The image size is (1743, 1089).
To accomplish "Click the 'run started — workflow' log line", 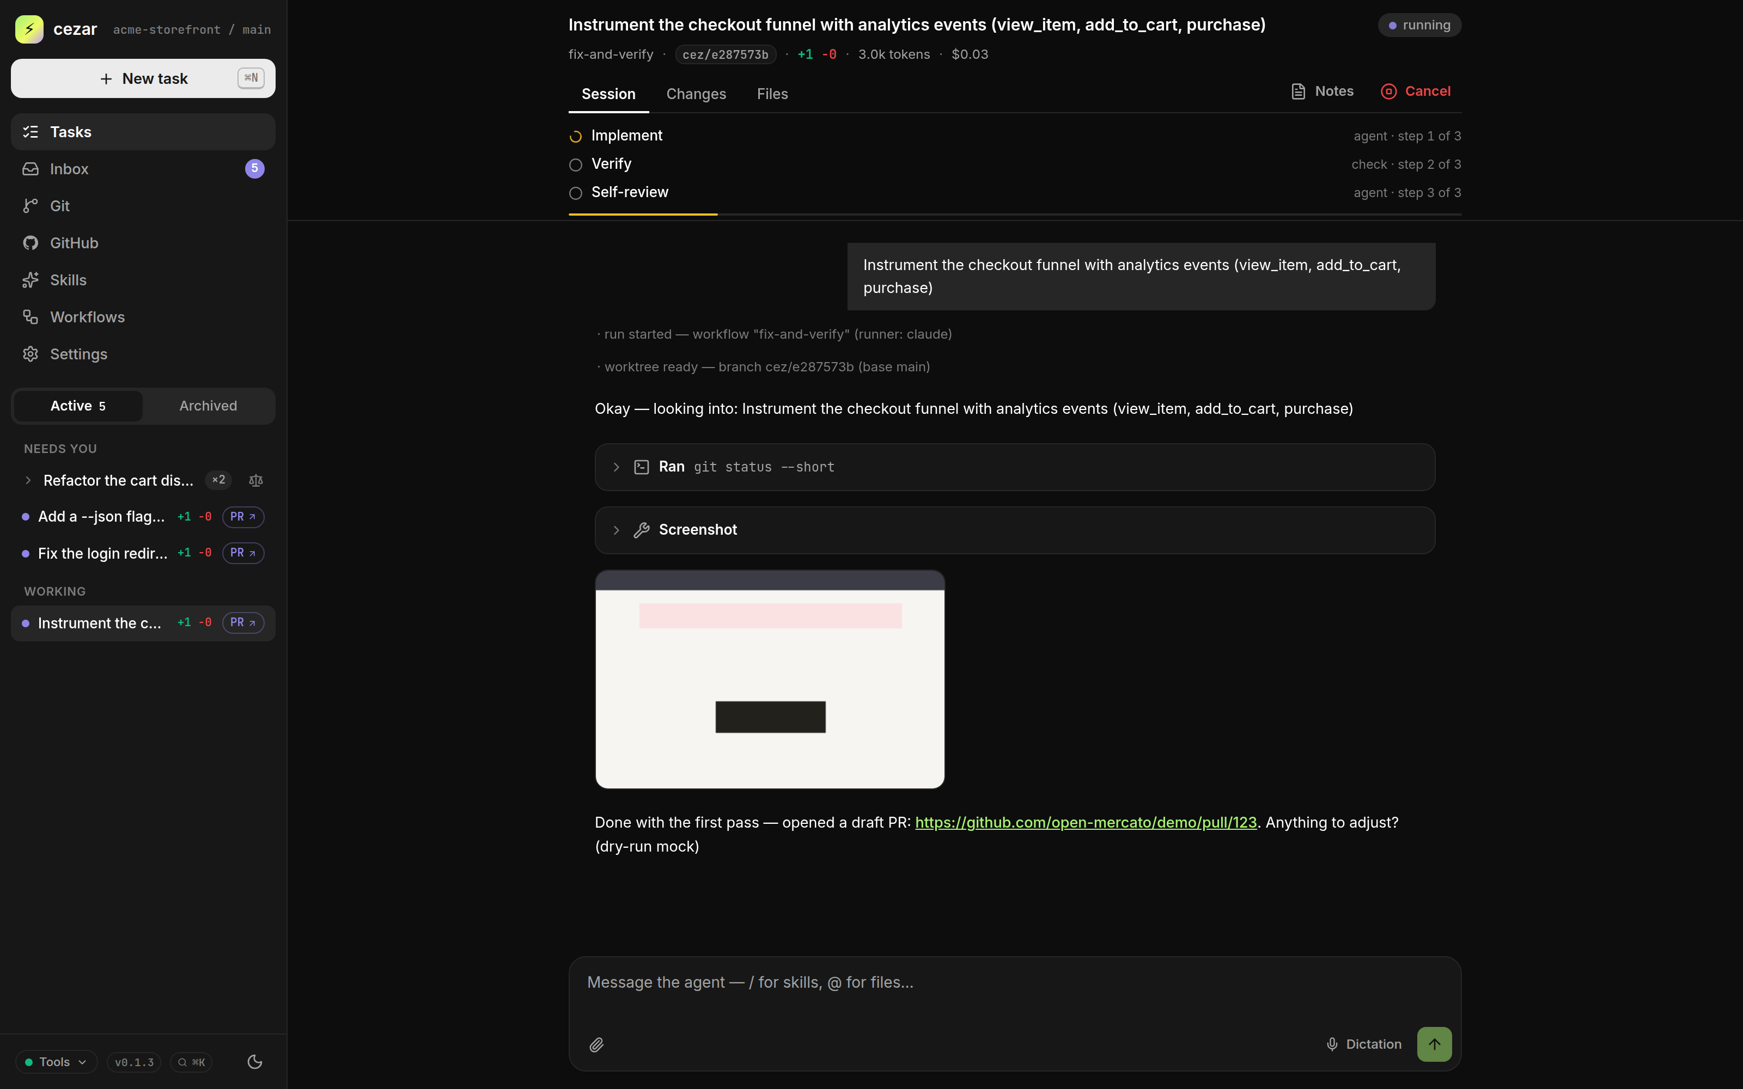I will [x=774, y=334].
